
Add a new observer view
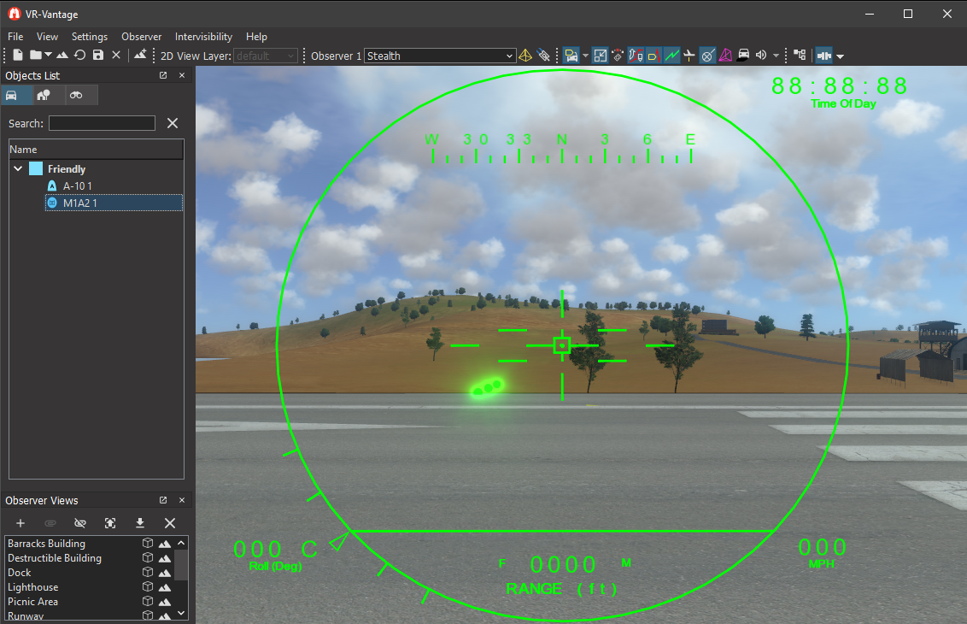click(21, 523)
